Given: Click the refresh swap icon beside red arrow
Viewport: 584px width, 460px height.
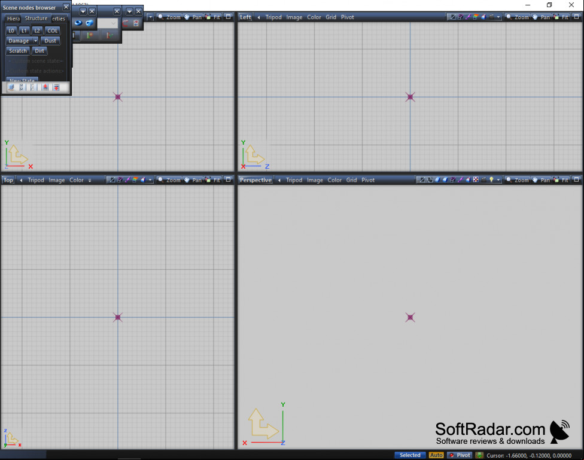Looking at the screenshot, I should (136, 23).
